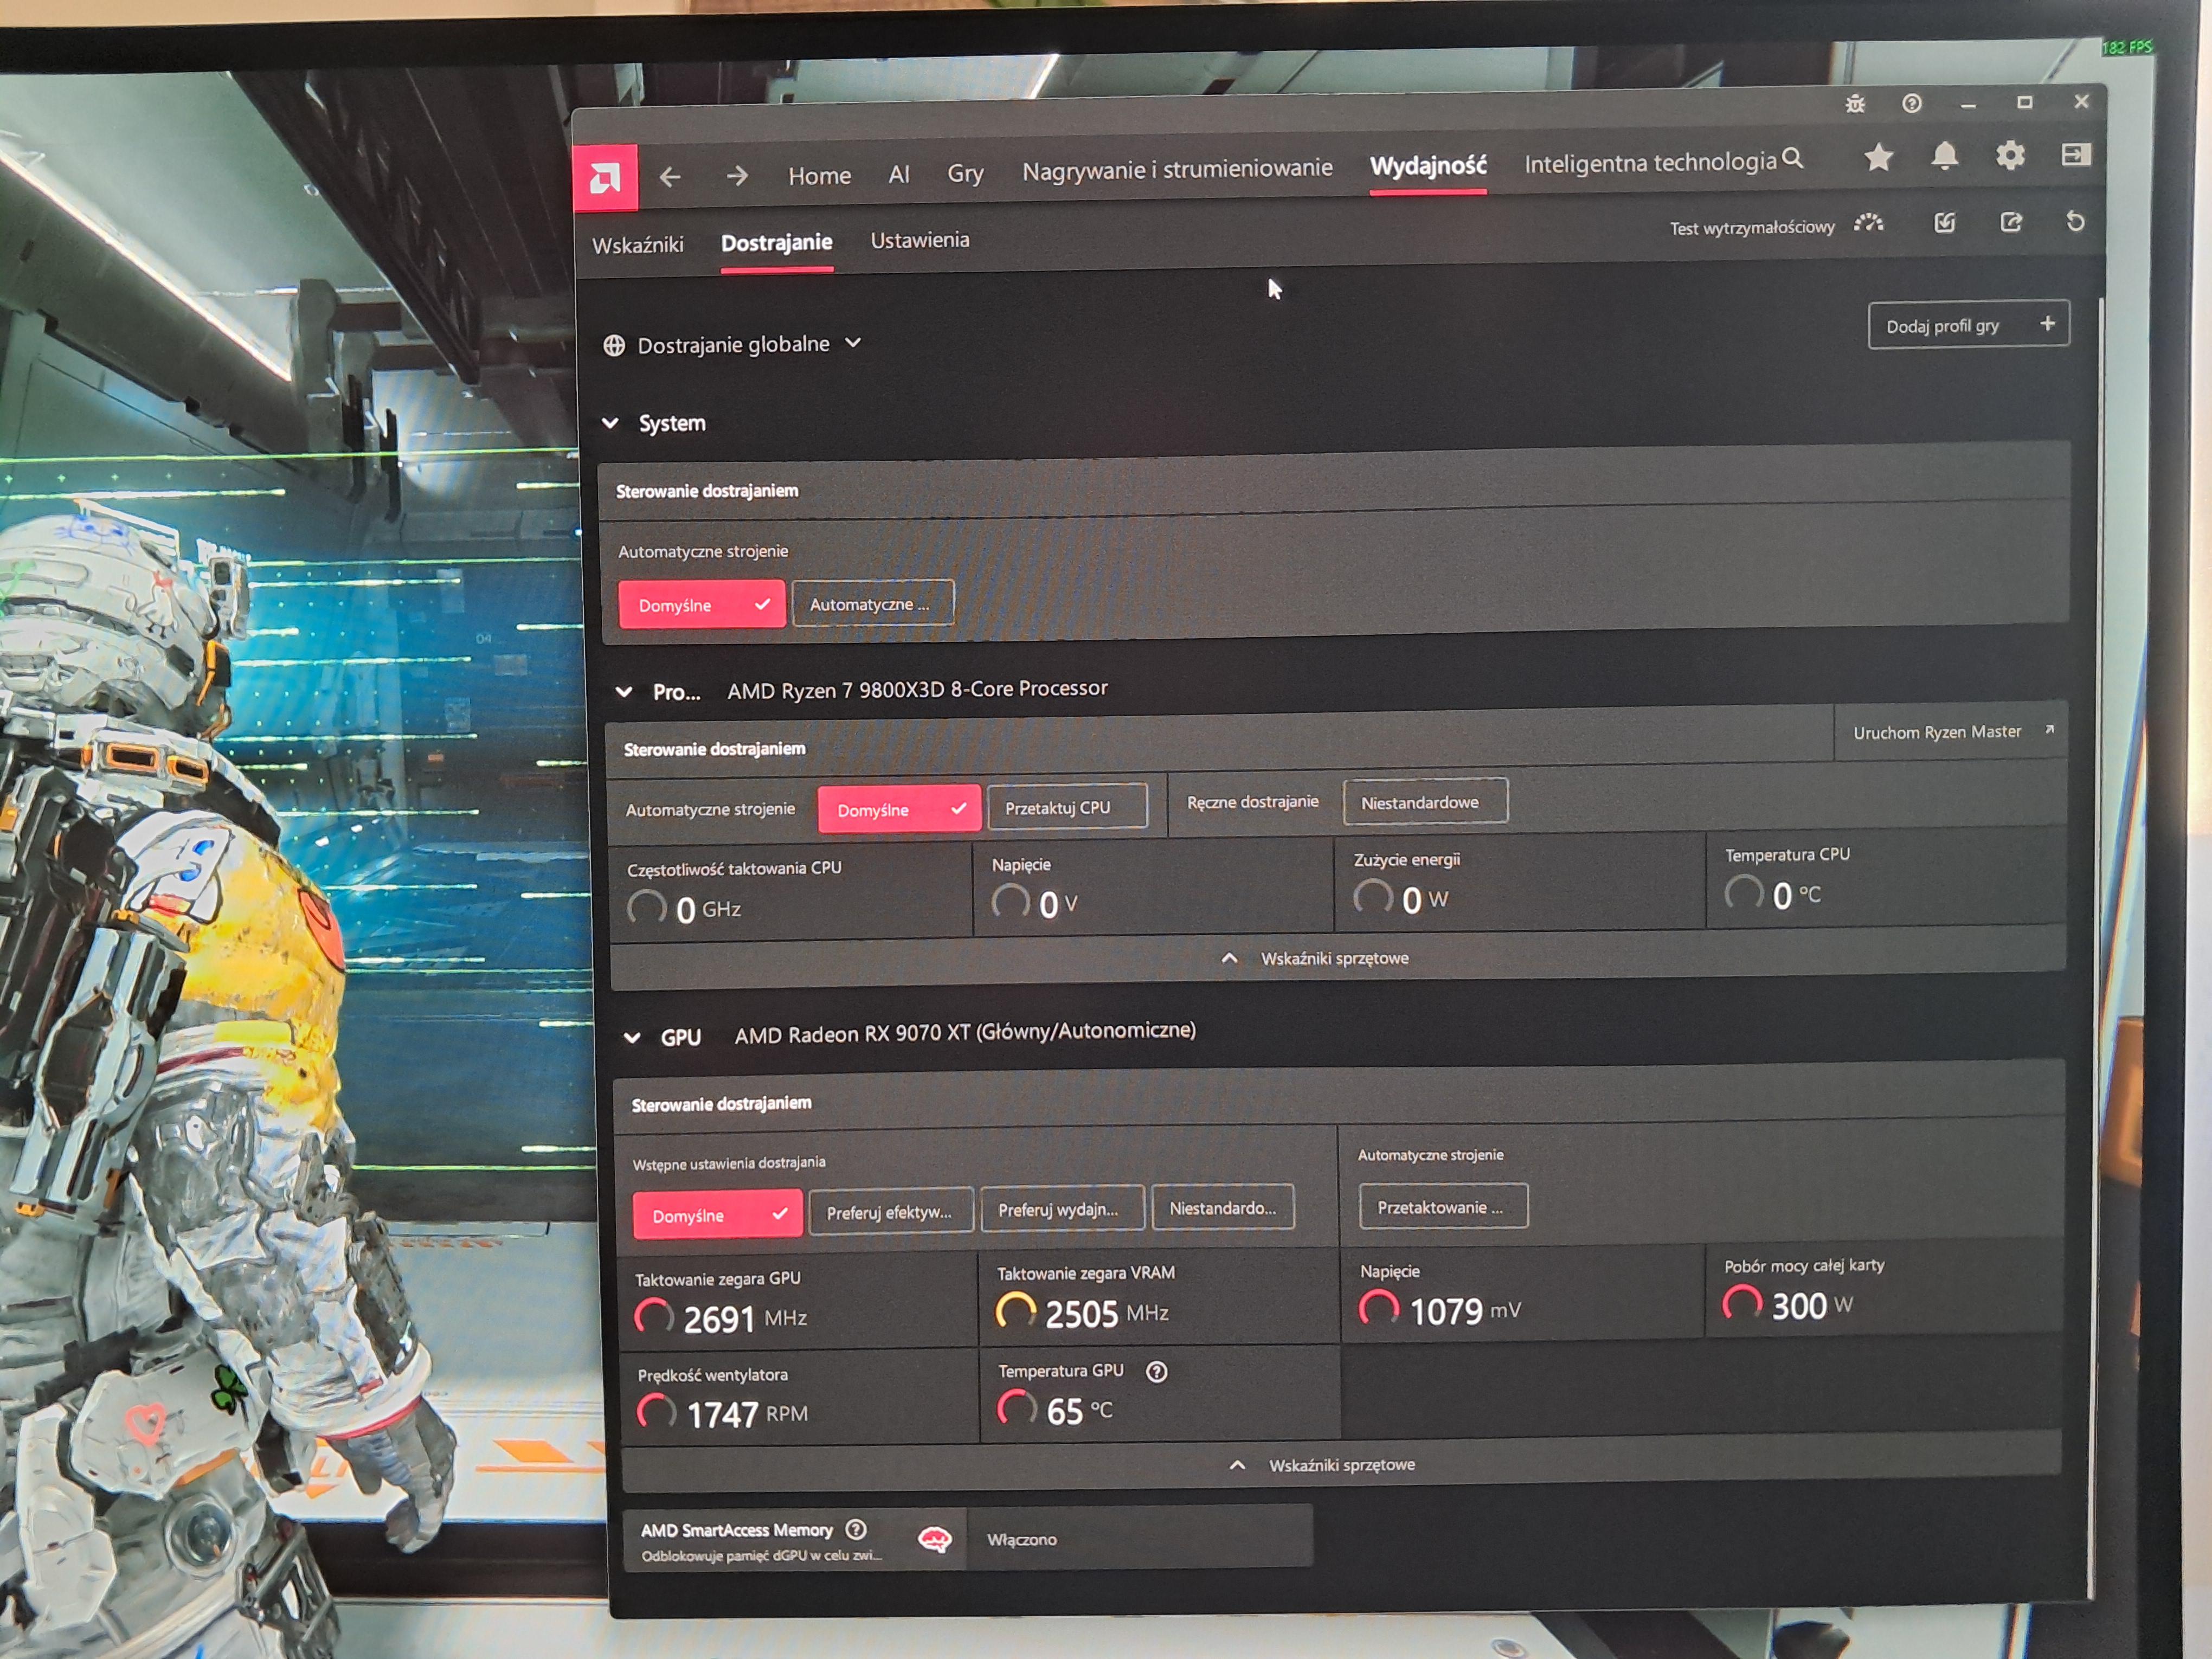Collapse CPU Wskaźniki sprzętowe metrics
The width and height of the screenshot is (2212, 1659).
[x=1315, y=958]
